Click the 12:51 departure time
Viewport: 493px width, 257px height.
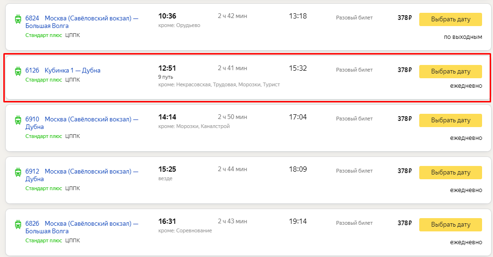(168, 68)
